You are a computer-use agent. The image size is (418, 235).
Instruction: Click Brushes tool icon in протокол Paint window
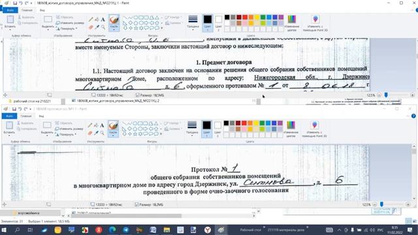(x=113, y=126)
